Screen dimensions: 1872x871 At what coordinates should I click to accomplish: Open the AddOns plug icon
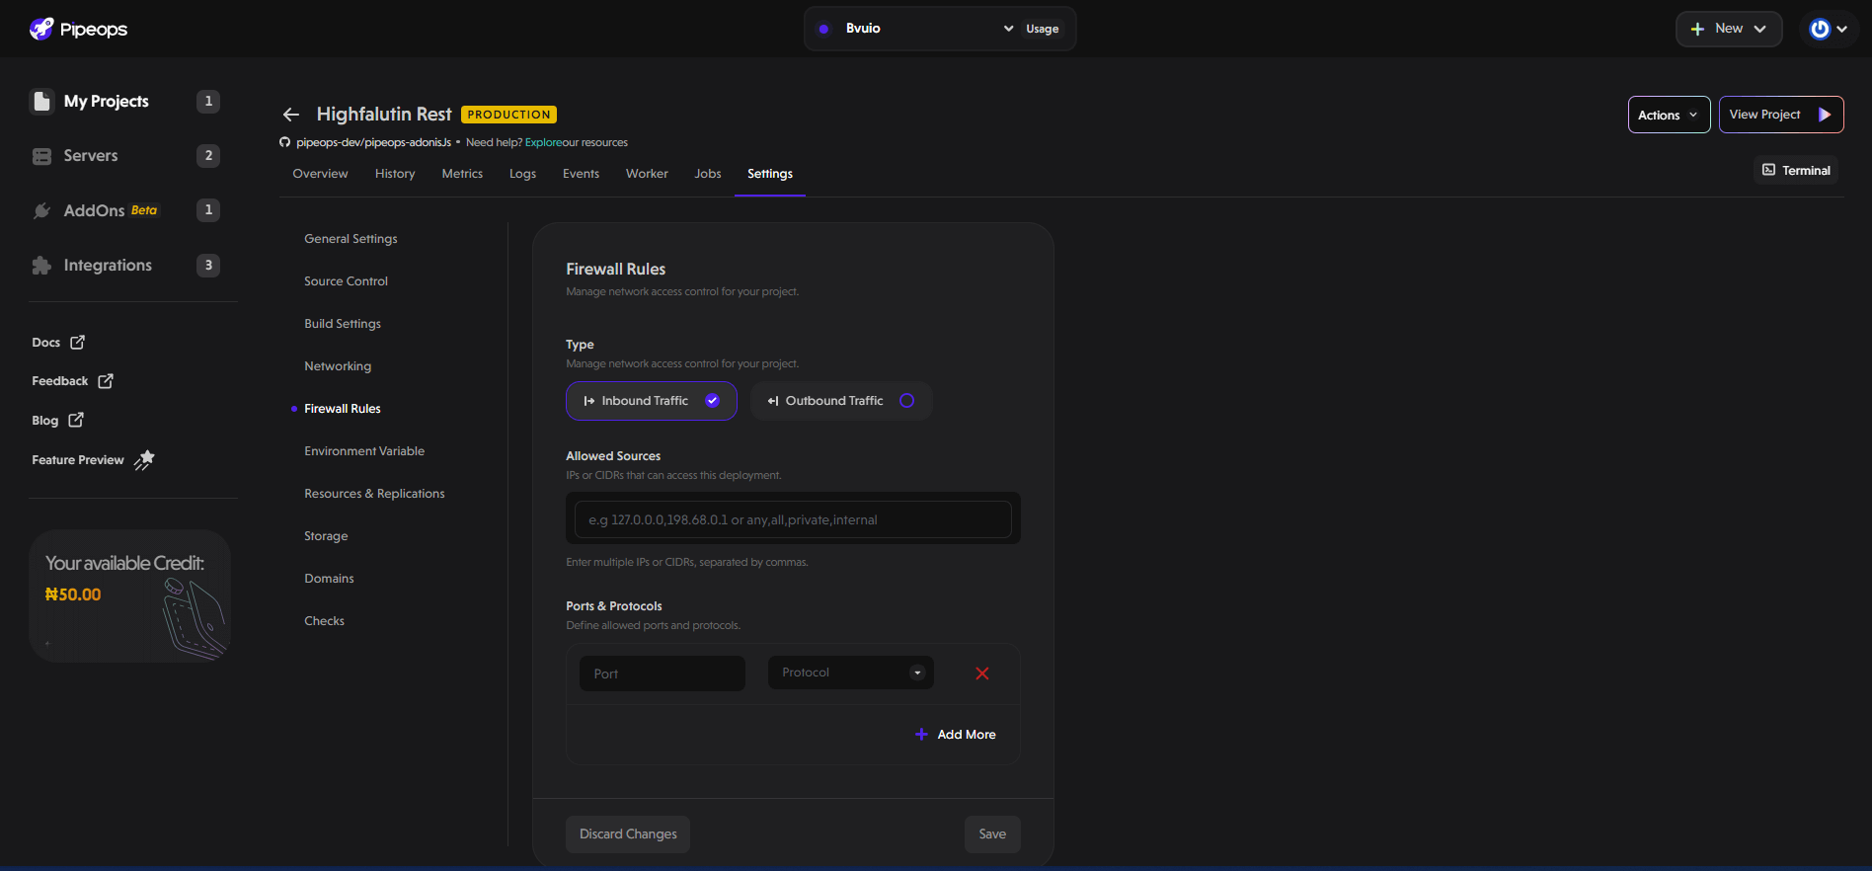pos(41,210)
